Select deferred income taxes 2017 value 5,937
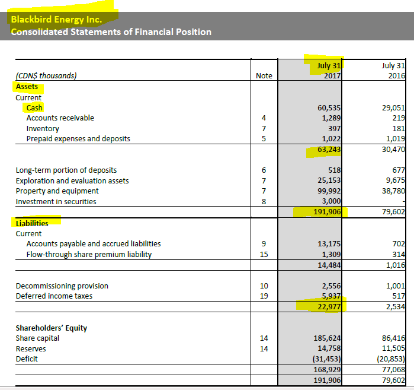This screenshot has width=414, height=390. pos(331,296)
